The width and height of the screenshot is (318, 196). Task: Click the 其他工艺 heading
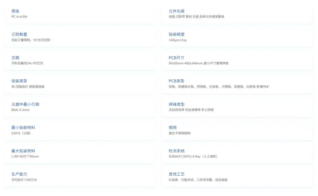pyautogui.click(x=176, y=174)
